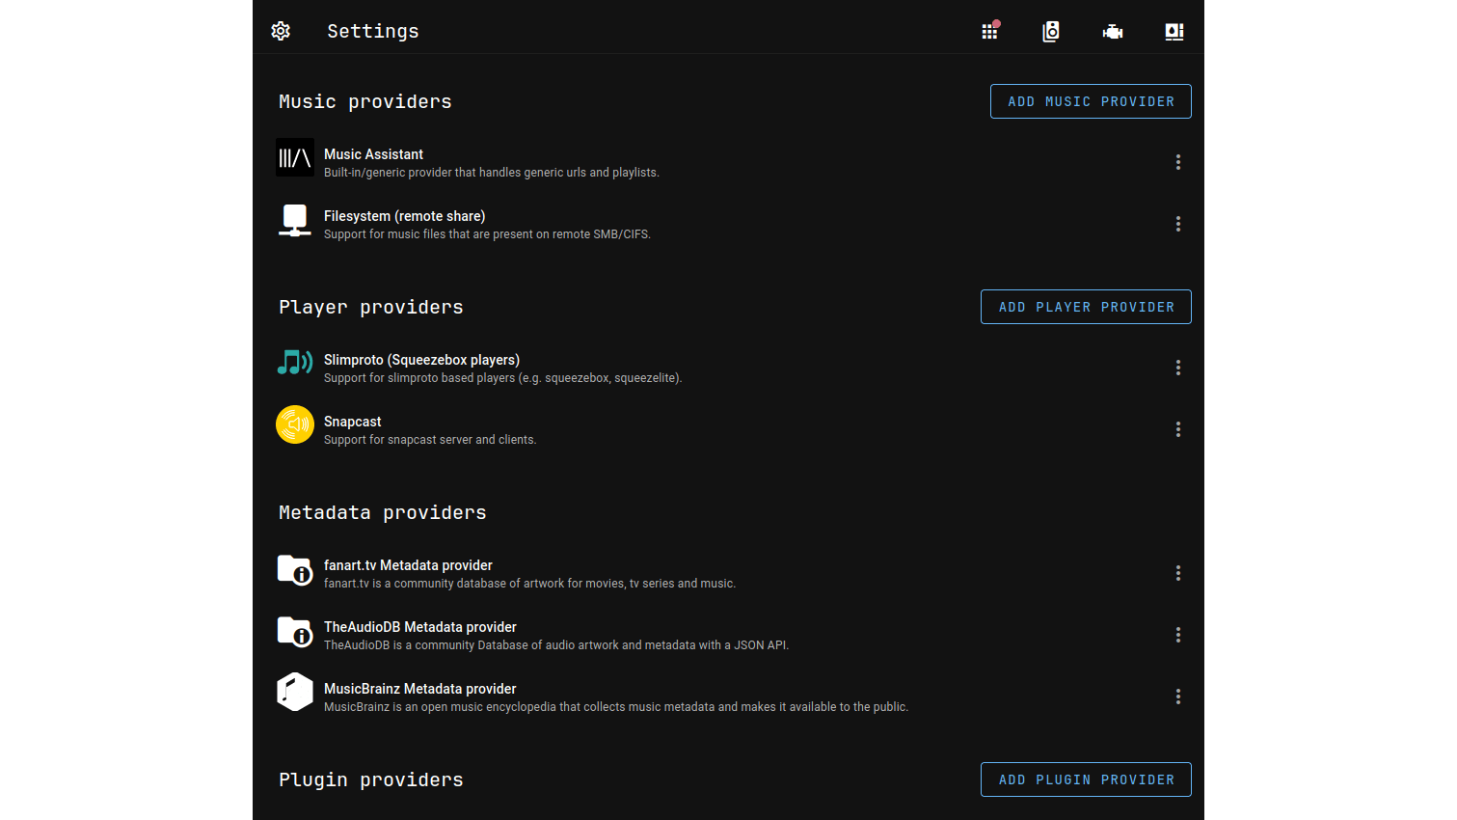This screenshot has width=1457, height=820.
Task: Click the frontend appearance icon in header
Action: (x=1174, y=31)
